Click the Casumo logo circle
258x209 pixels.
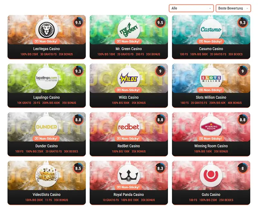click(211, 29)
